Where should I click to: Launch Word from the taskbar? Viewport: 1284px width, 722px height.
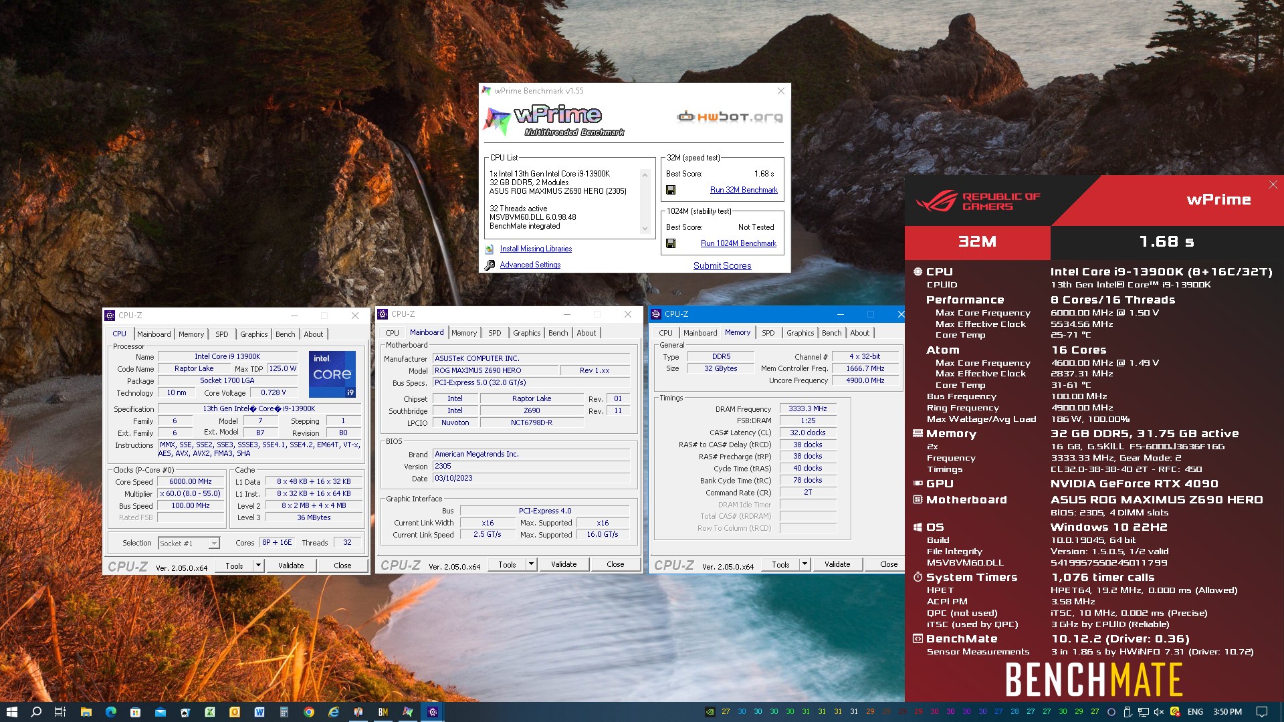click(259, 712)
